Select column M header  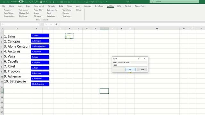tap(157, 28)
